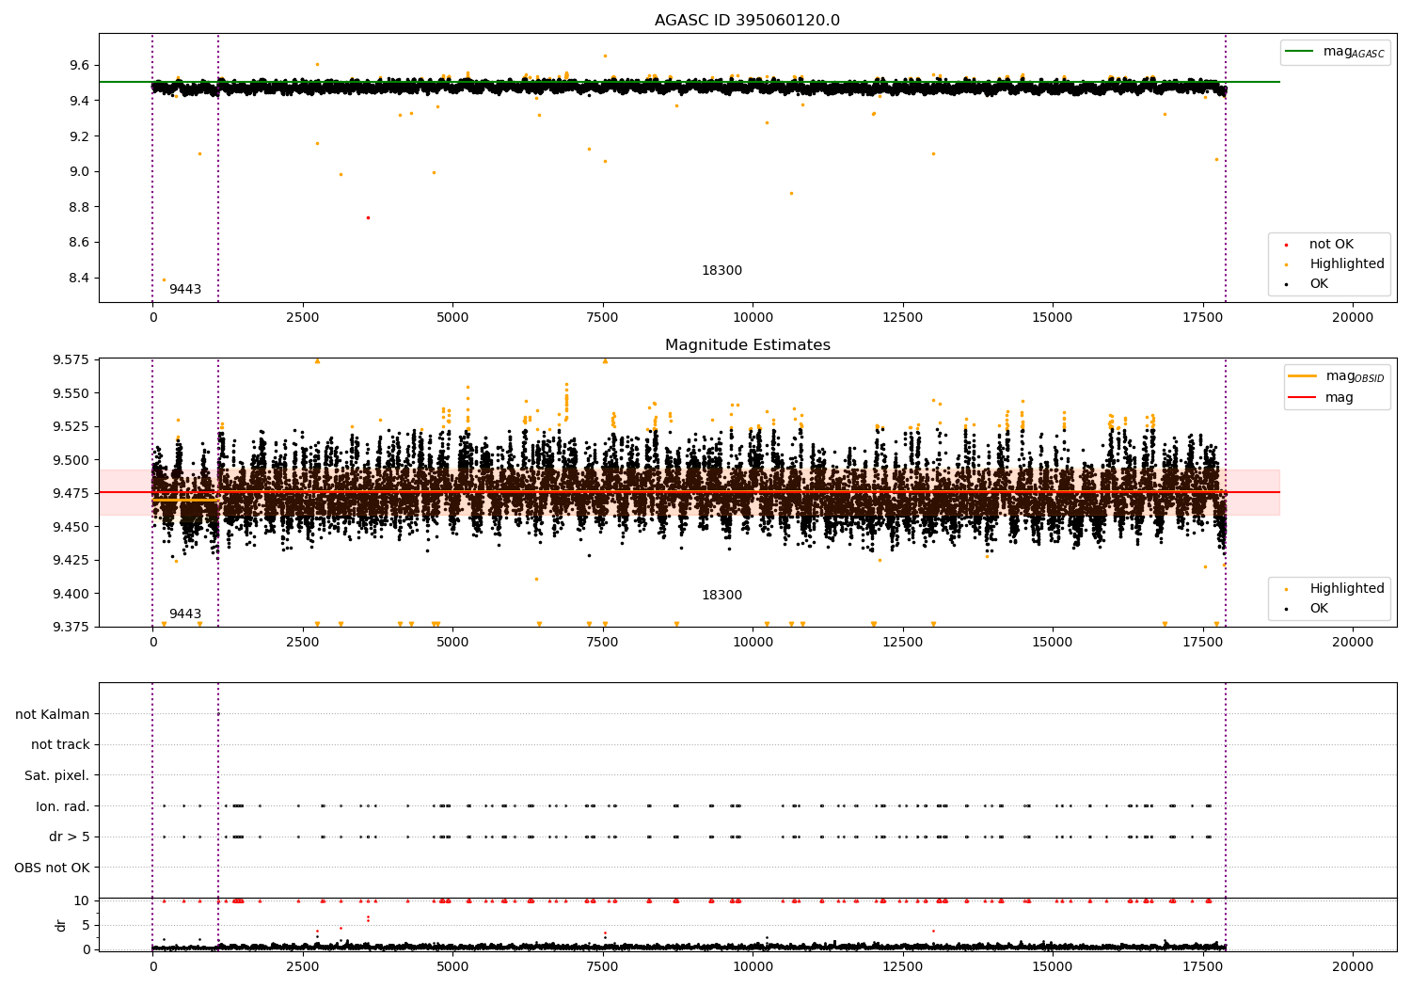Click the 'Sat. pixel.' row label
Screen dimensions: 1411x988
point(56,776)
